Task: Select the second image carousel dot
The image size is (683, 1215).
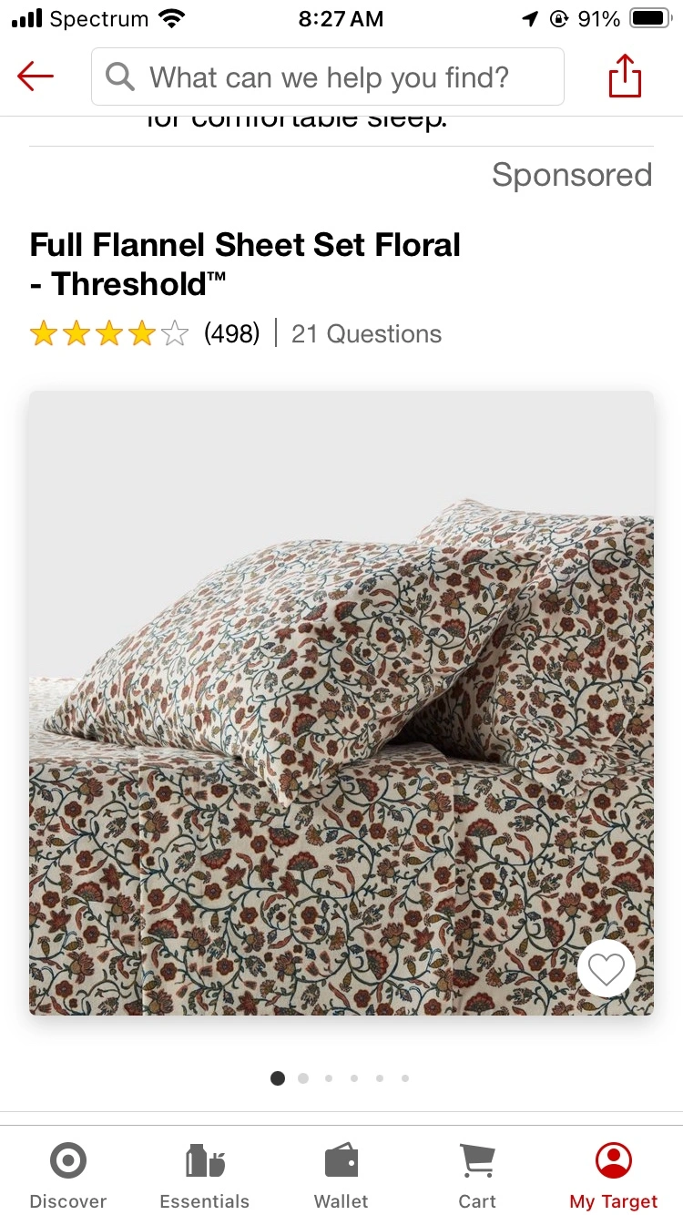Action: (x=303, y=1078)
